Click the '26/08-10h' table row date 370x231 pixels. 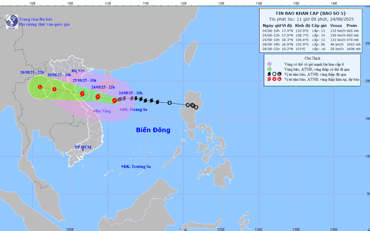click(x=271, y=45)
